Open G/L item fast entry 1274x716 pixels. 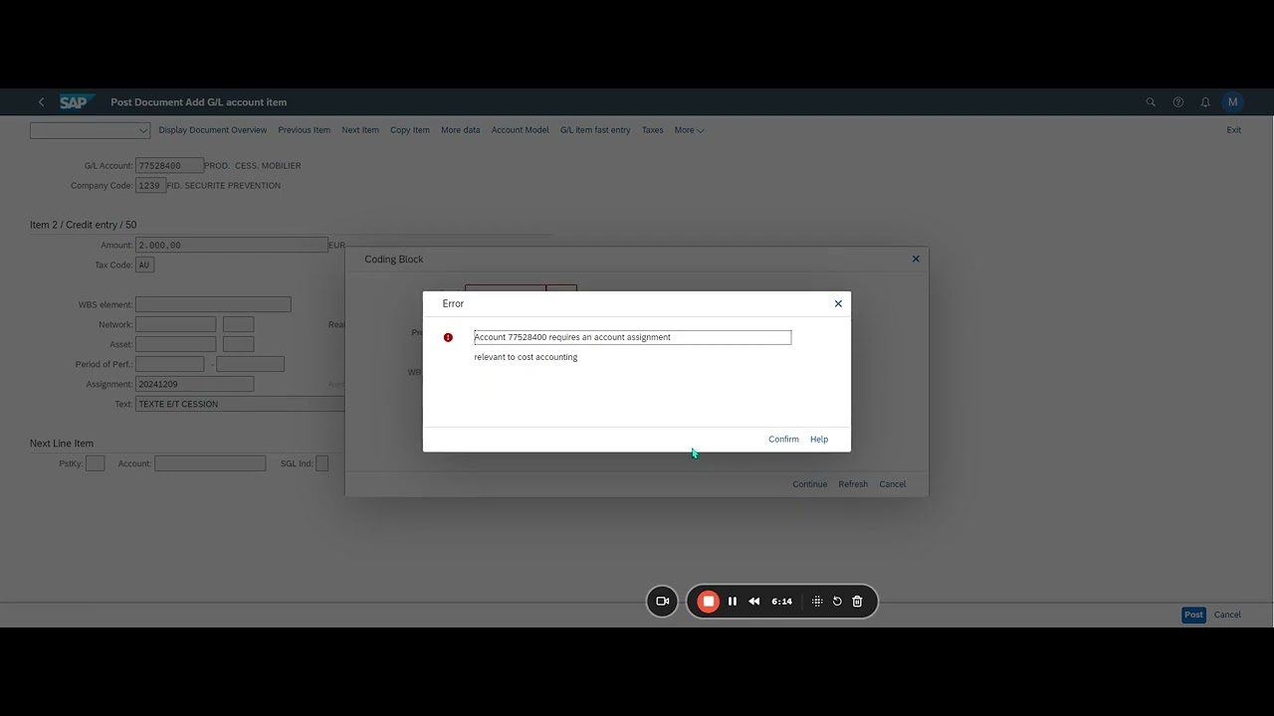[595, 130]
